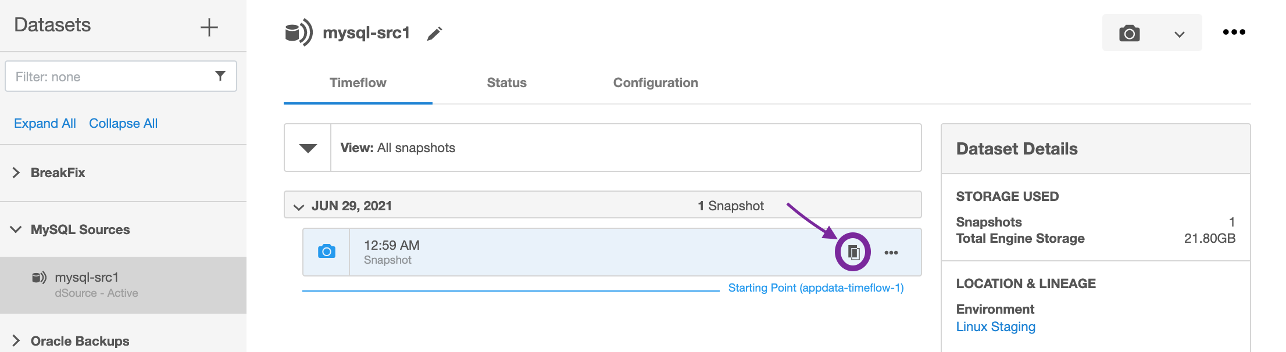
Task: Switch to the Status tab
Action: (506, 82)
